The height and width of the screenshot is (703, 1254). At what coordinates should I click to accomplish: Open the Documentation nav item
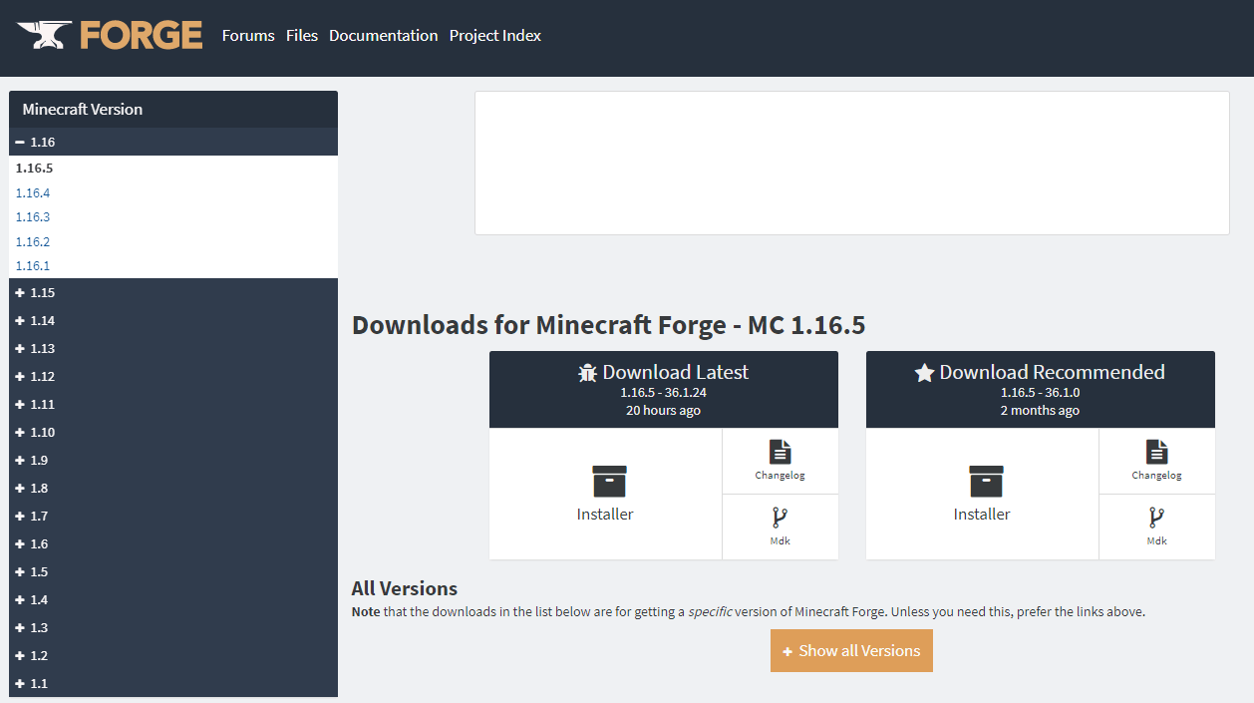coord(384,36)
